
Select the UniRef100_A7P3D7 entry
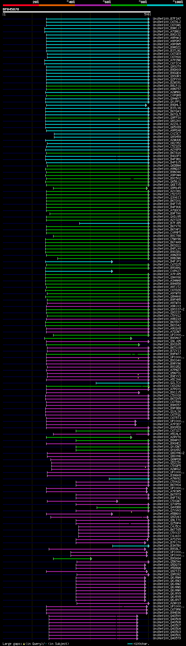[167, 424]
